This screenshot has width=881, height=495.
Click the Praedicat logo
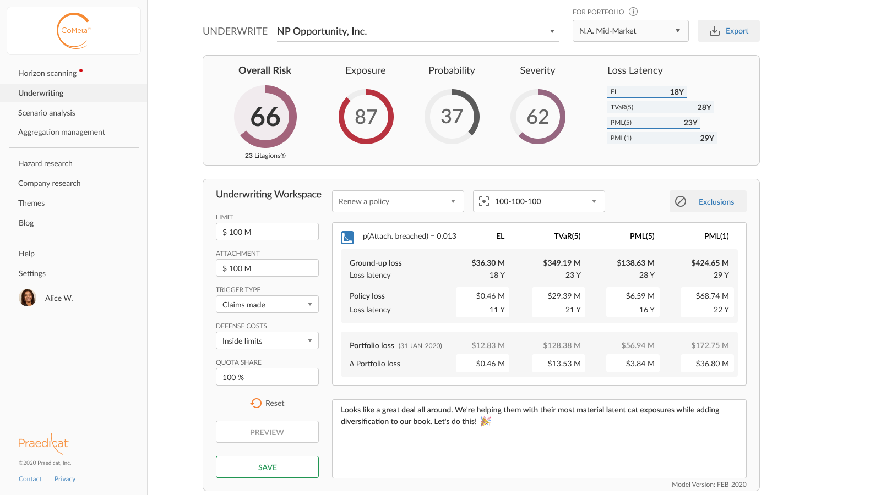(x=44, y=443)
